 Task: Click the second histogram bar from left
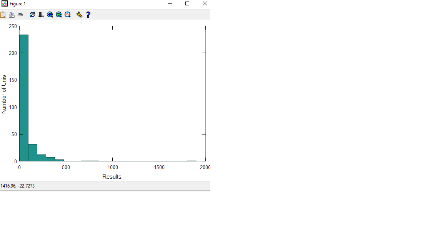pyautogui.click(x=33, y=153)
